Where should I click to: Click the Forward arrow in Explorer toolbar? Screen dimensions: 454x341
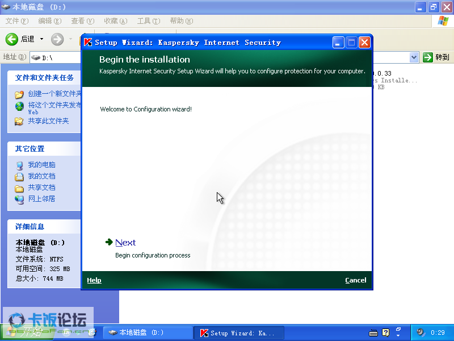(57, 39)
